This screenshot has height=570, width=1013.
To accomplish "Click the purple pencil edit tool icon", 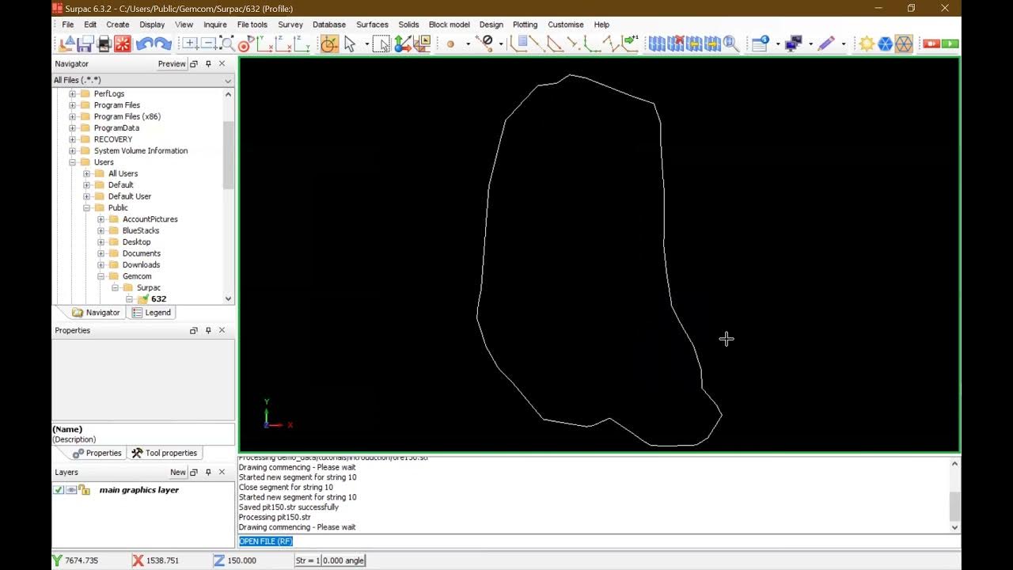I will (826, 44).
